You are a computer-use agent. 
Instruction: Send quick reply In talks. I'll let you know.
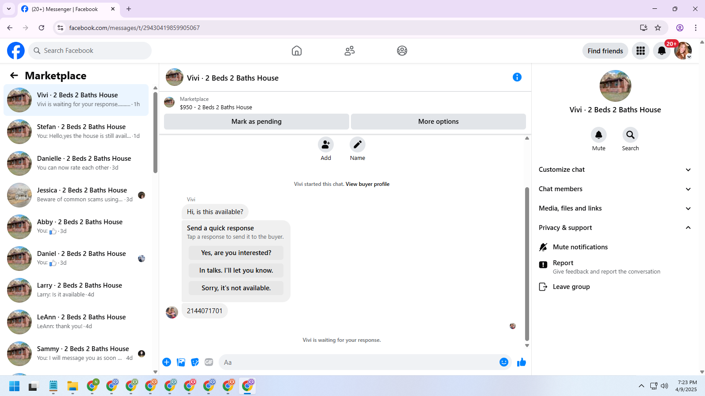(236, 270)
